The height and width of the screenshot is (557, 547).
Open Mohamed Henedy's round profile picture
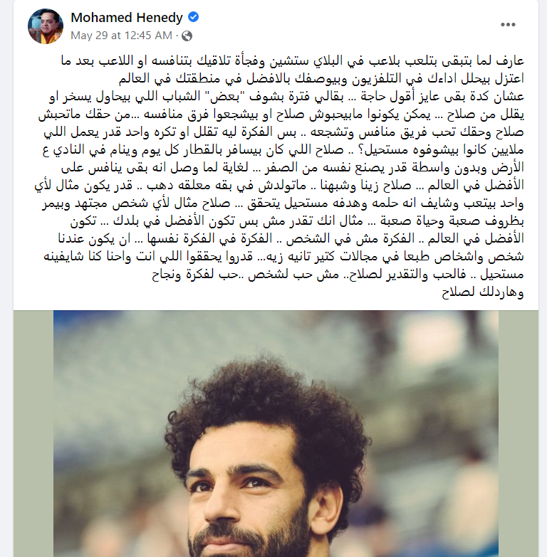tap(46, 26)
